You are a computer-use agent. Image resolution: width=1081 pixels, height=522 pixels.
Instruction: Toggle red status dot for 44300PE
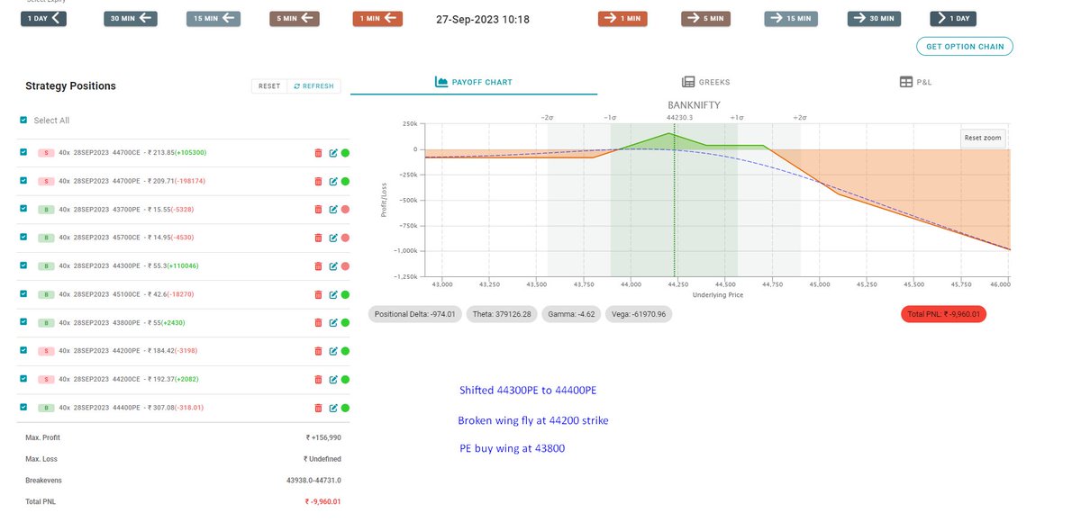pyautogui.click(x=345, y=266)
